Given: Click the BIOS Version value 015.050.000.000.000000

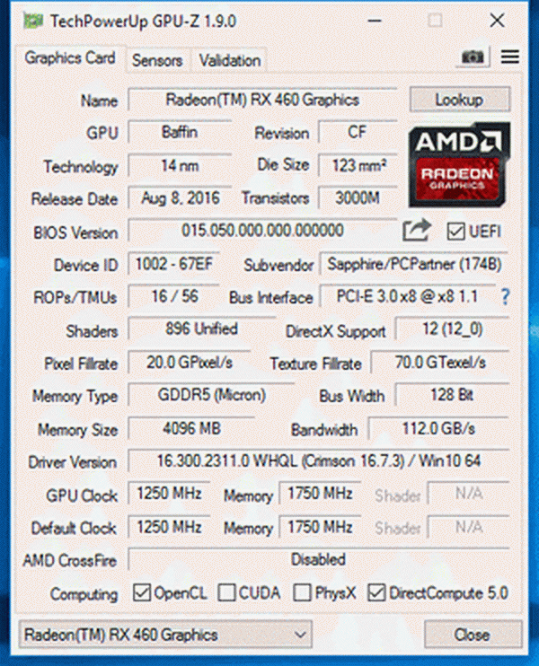Looking at the screenshot, I should [x=262, y=231].
